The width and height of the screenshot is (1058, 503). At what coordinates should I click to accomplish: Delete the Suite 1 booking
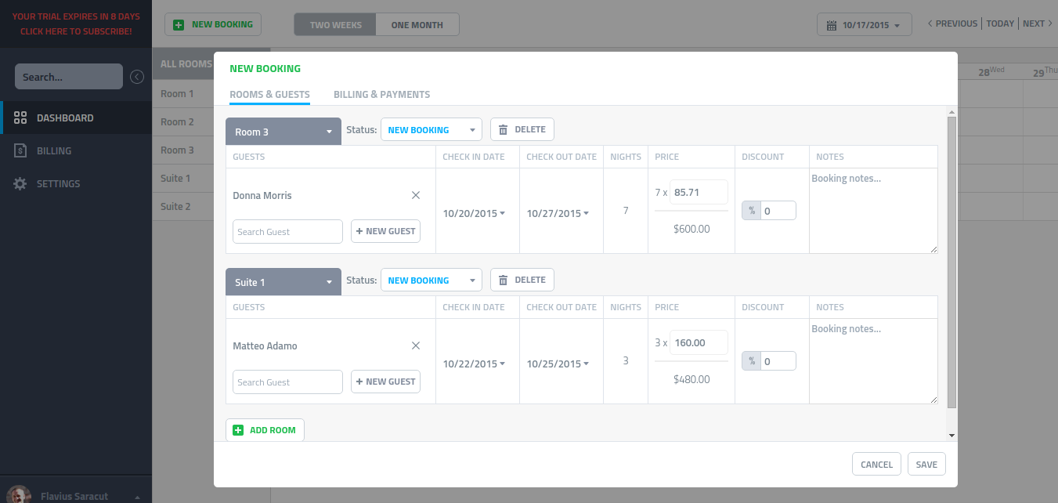point(522,280)
